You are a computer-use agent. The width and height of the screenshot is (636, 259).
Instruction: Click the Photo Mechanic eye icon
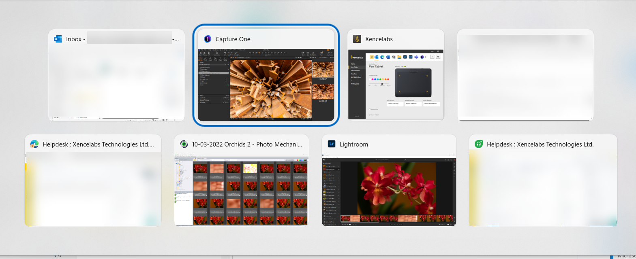click(184, 144)
